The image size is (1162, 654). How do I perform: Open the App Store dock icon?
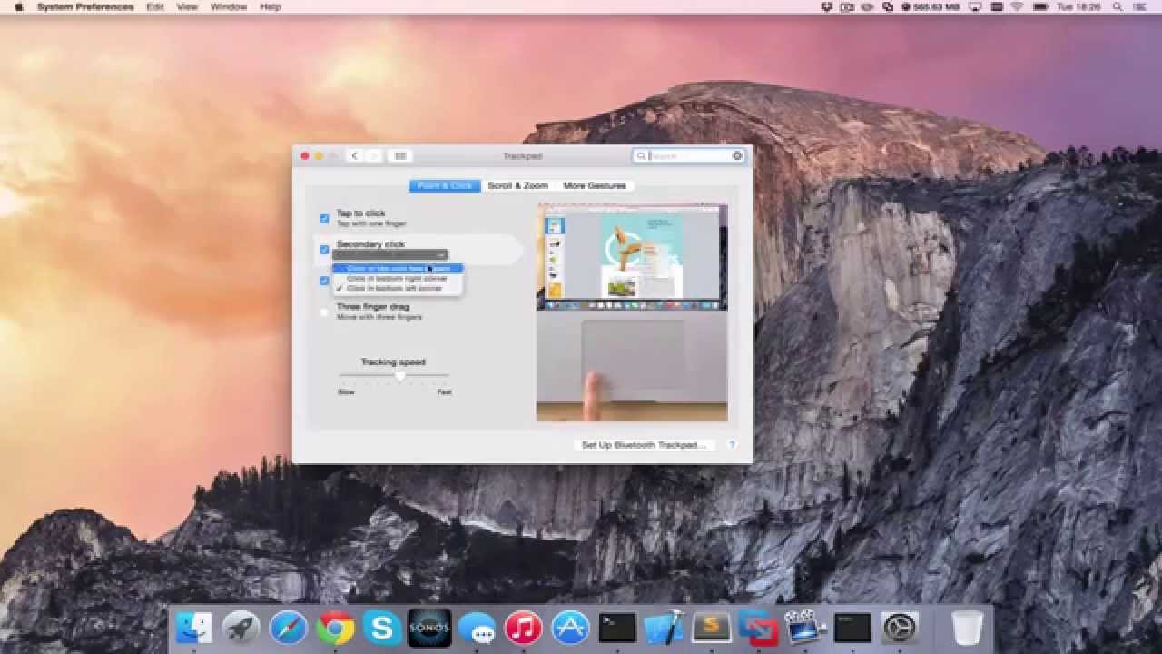coord(571,628)
